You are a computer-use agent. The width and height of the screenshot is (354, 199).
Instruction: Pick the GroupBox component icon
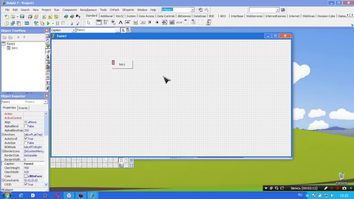click(186, 23)
